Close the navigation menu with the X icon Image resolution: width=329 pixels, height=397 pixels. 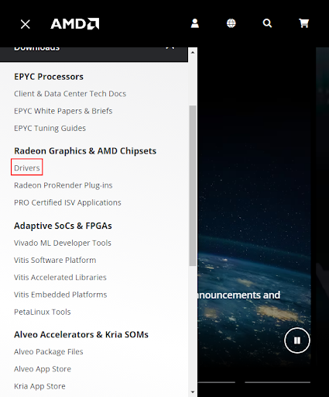click(x=26, y=25)
